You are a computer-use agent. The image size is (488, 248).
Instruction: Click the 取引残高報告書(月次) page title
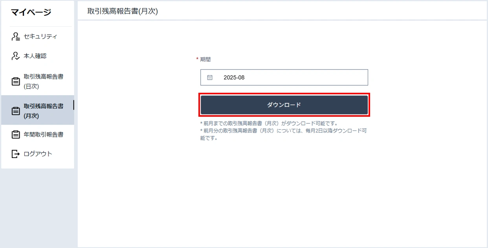(123, 11)
